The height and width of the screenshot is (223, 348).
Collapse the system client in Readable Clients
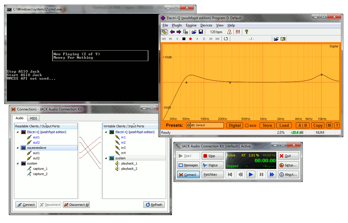[x=18, y=163]
